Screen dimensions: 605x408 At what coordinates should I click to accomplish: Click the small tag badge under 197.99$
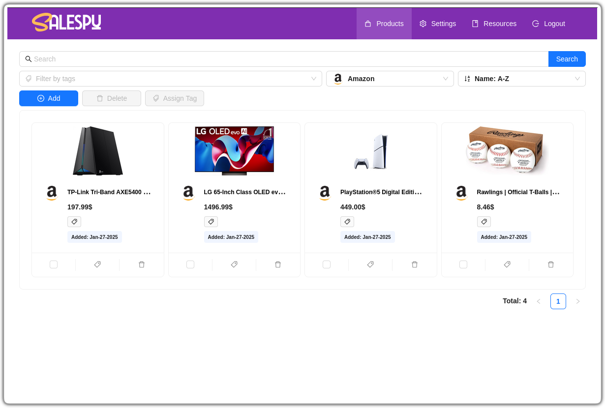coord(74,222)
